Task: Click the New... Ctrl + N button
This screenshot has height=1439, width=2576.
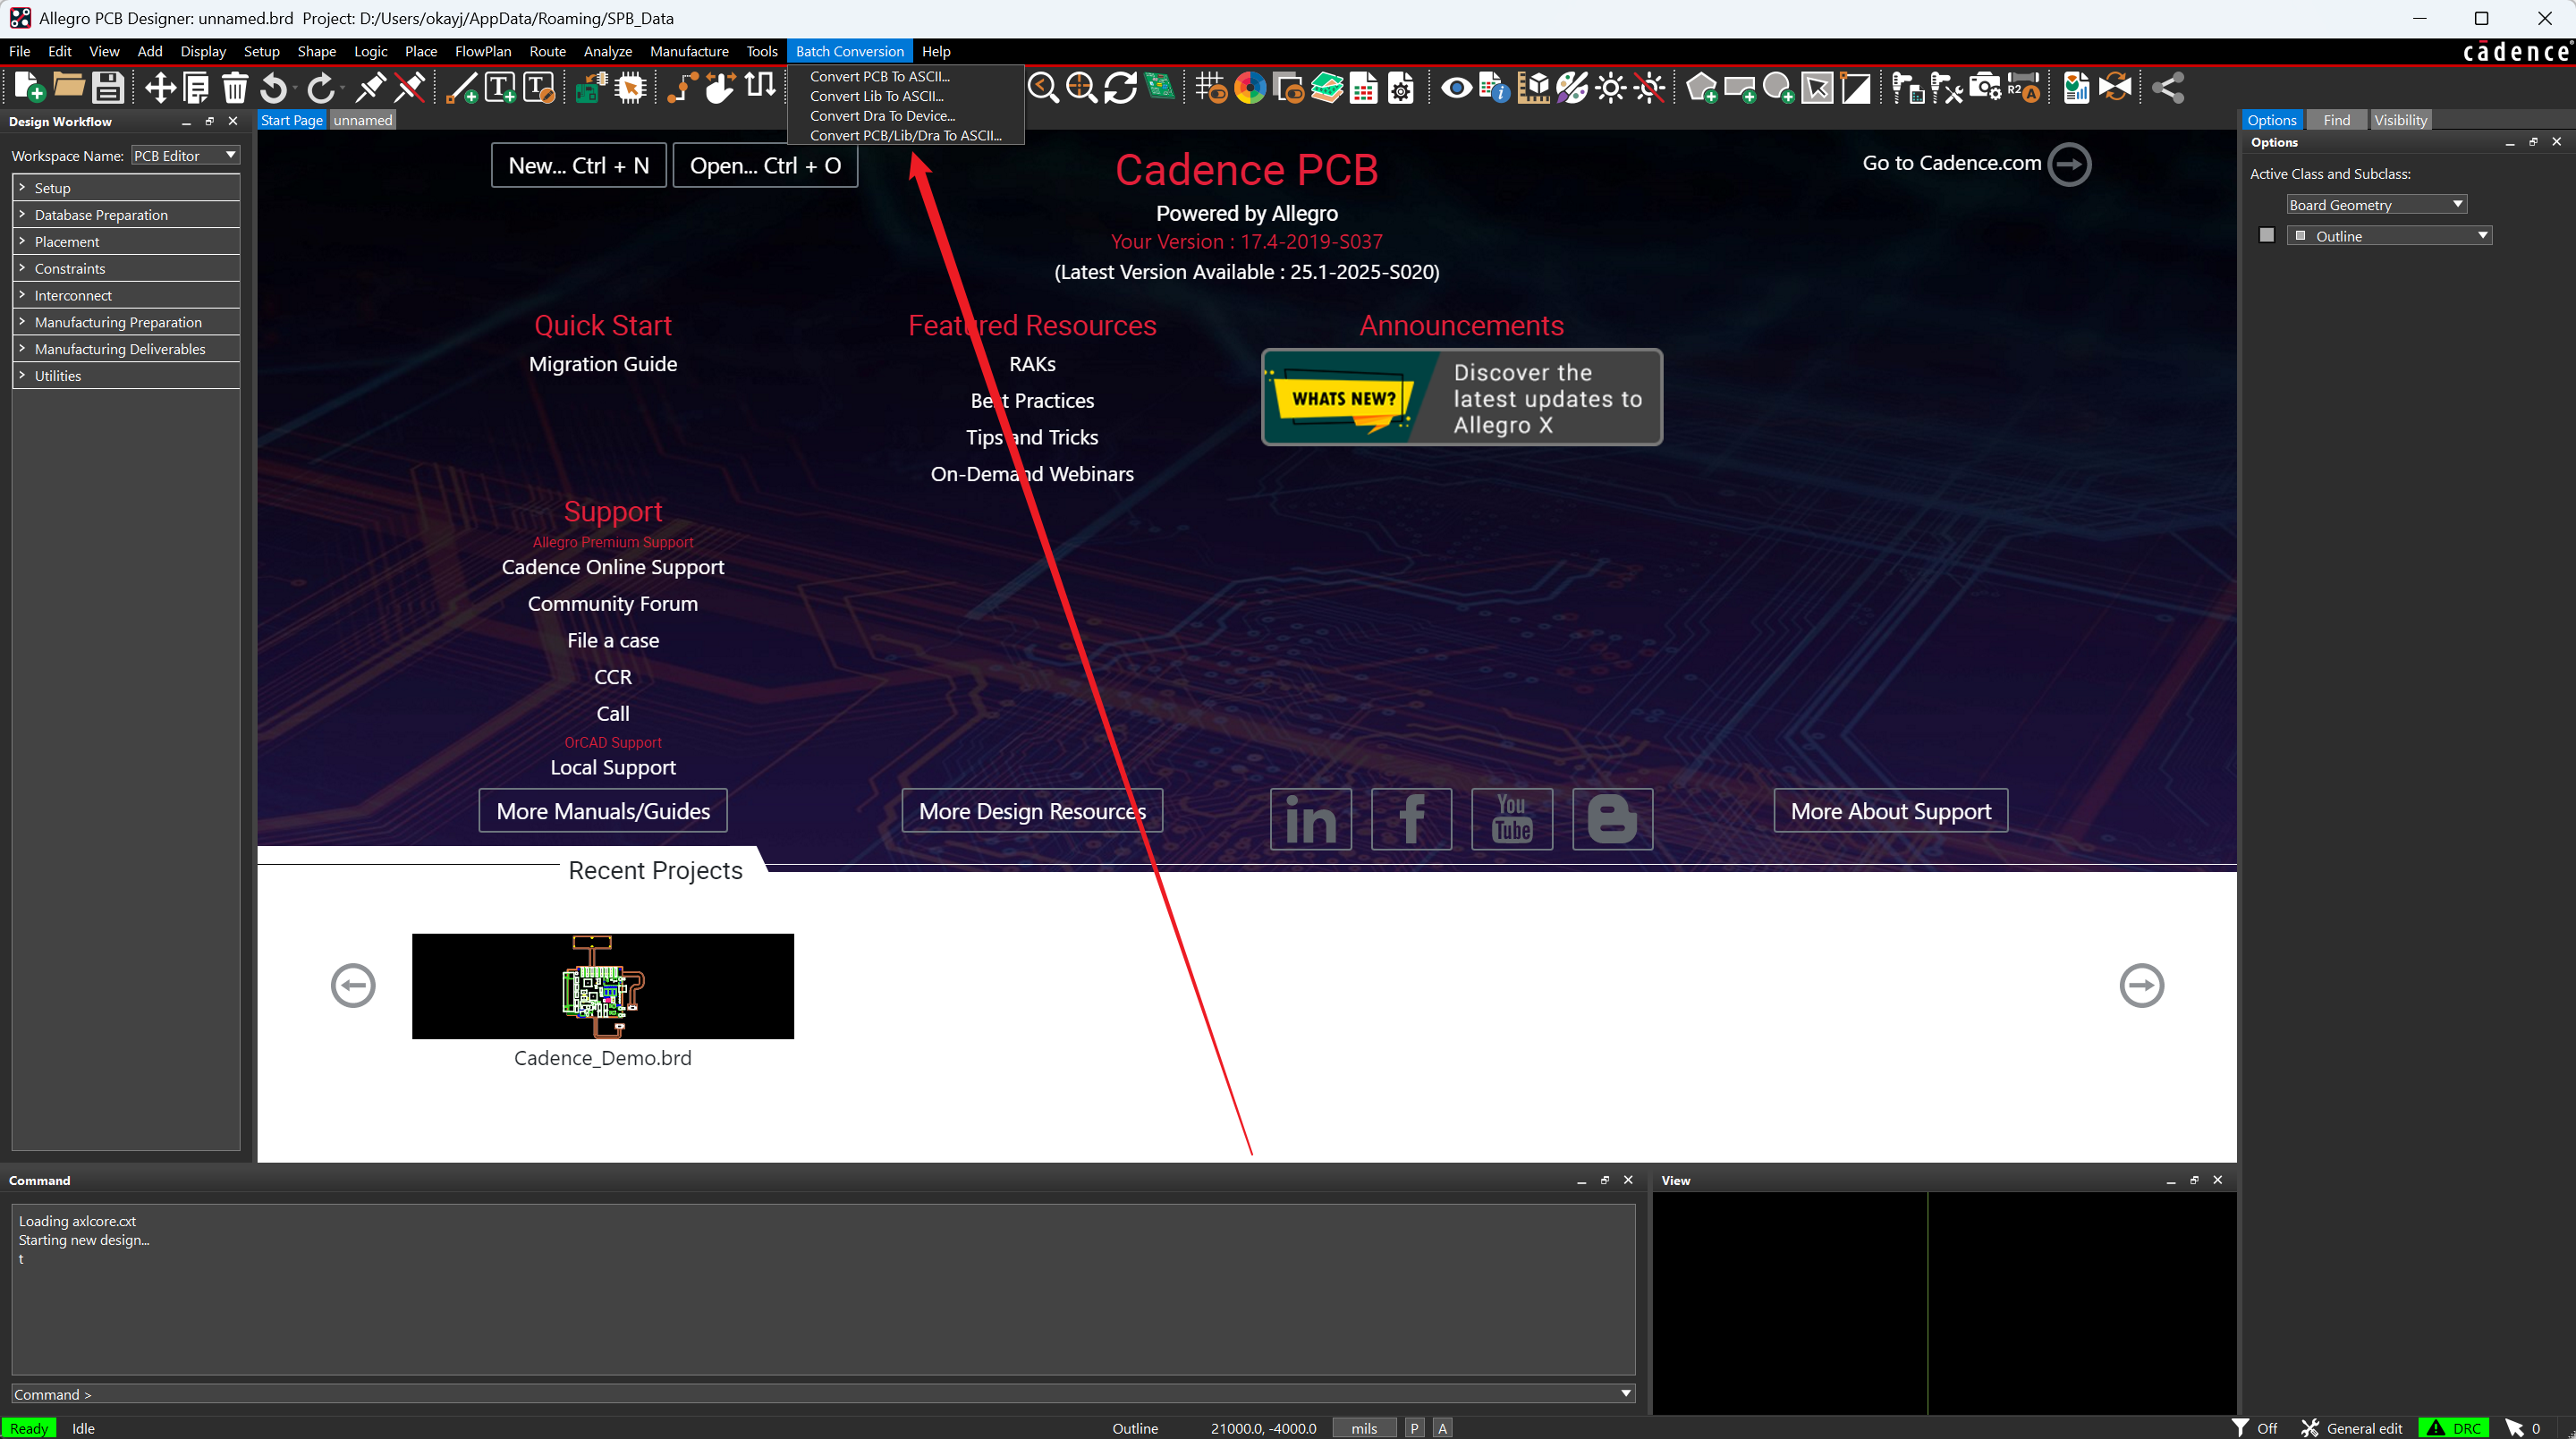Action: (579, 165)
